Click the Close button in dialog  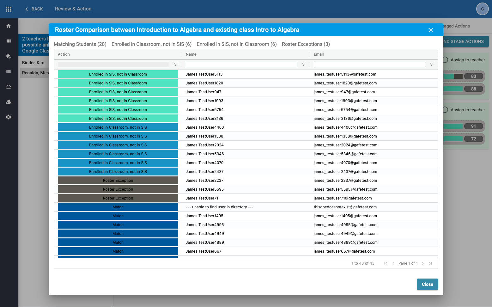click(x=427, y=284)
